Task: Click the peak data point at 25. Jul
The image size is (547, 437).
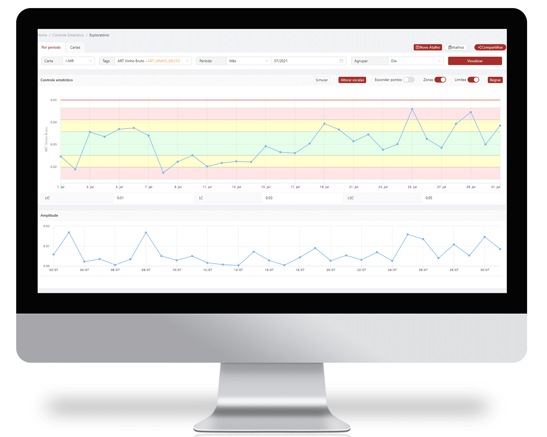Action: point(412,109)
